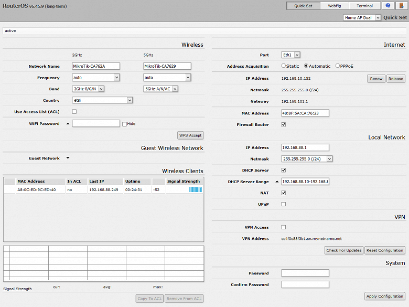Image resolution: width=409 pixels, height=307 pixels.
Task: Click the Check For Updates button
Action: (x=343, y=250)
